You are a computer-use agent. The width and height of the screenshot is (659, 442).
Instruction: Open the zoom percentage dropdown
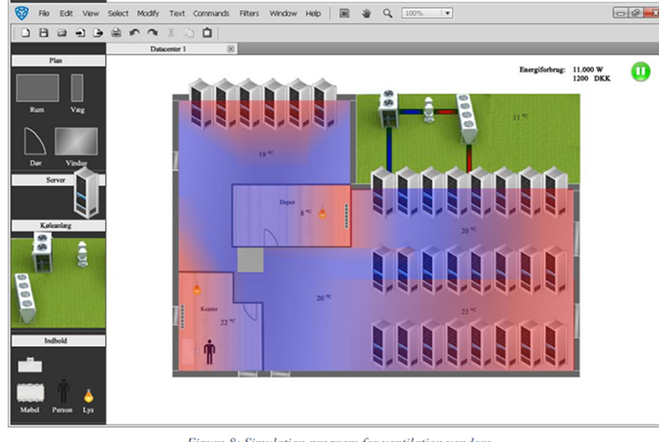447,14
